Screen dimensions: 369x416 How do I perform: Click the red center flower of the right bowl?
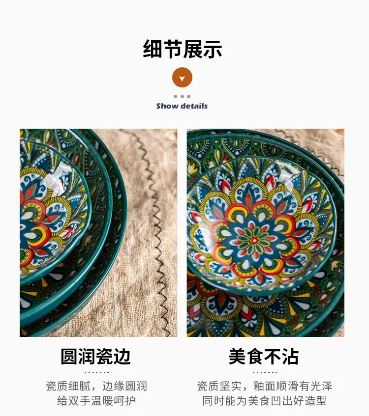[x=254, y=240]
